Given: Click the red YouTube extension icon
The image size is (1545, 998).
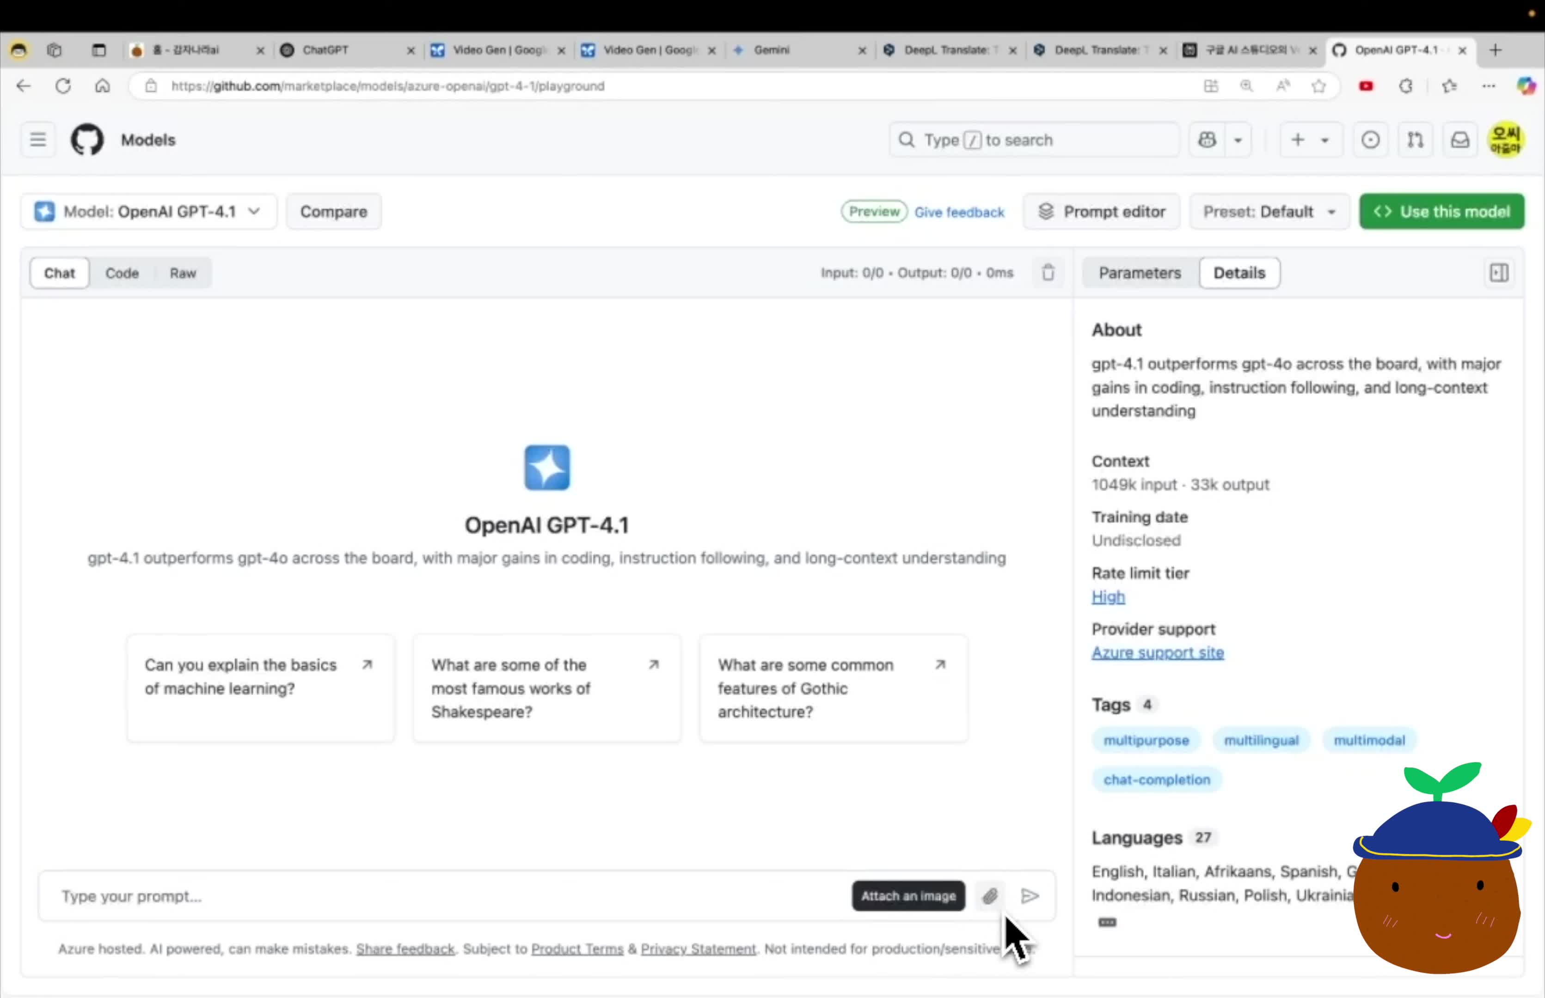Looking at the screenshot, I should tap(1366, 86).
